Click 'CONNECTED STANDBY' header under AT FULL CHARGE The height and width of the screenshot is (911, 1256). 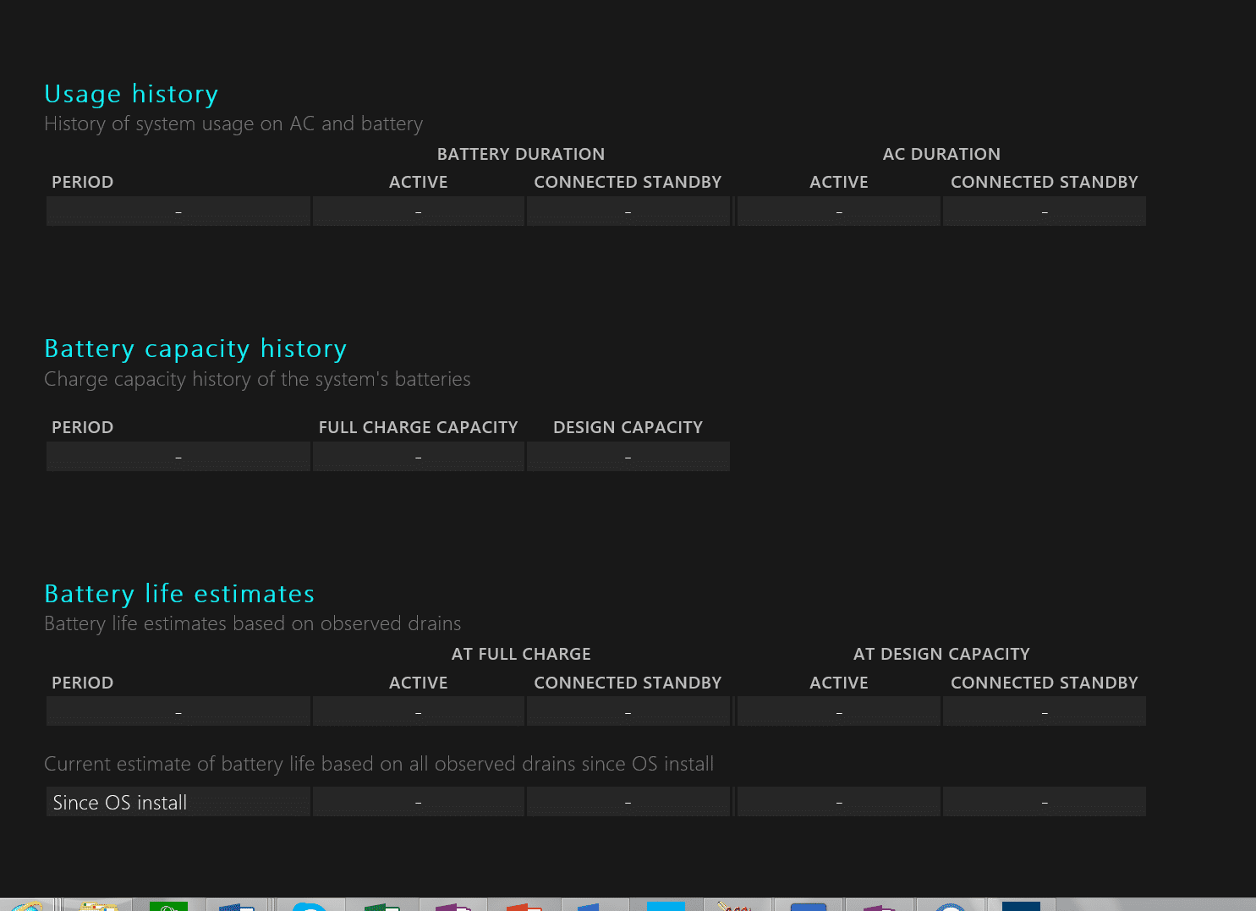[x=628, y=683]
